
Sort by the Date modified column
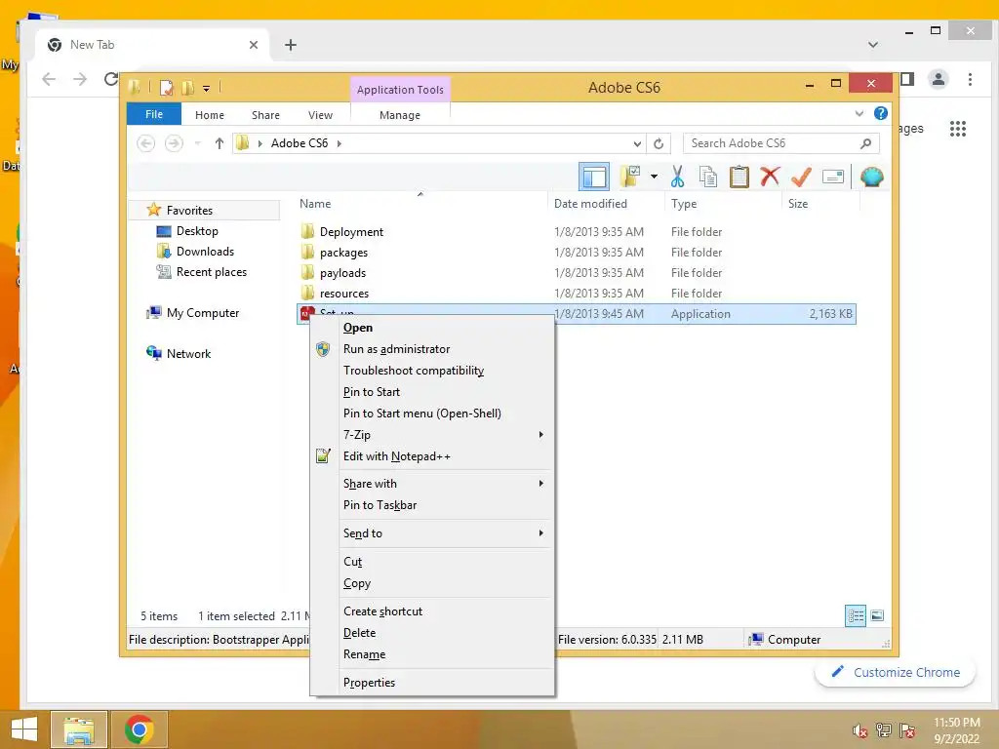tap(590, 204)
